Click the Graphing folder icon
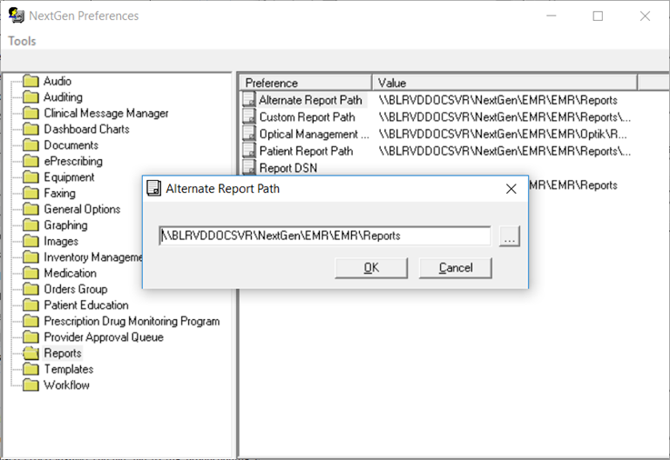The height and width of the screenshot is (460, 670). [30, 225]
